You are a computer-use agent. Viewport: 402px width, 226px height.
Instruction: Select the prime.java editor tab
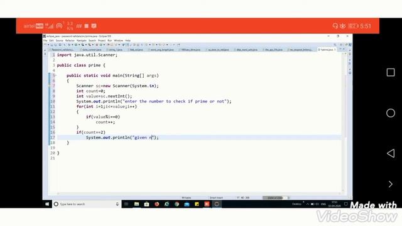pyautogui.click(x=326, y=50)
